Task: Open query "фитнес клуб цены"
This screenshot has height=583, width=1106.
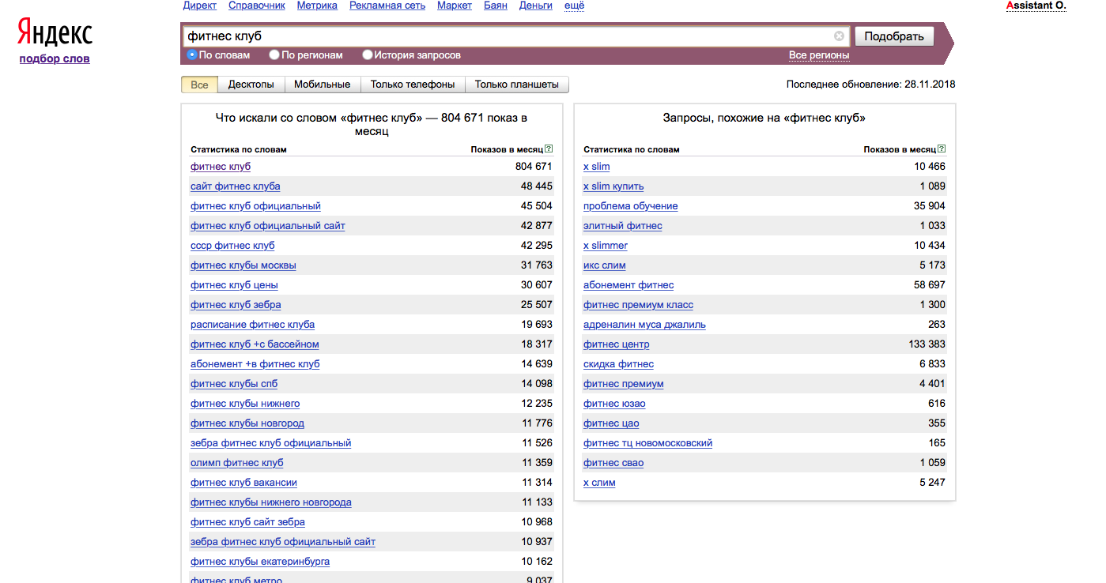Action: tap(234, 285)
